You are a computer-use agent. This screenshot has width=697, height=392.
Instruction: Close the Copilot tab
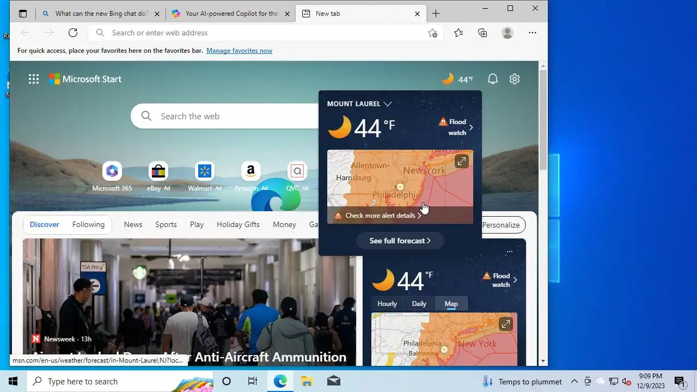coord(288,14)
